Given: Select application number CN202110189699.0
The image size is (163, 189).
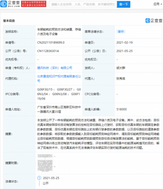Looking at the screenshot, I should click(51, 43).
